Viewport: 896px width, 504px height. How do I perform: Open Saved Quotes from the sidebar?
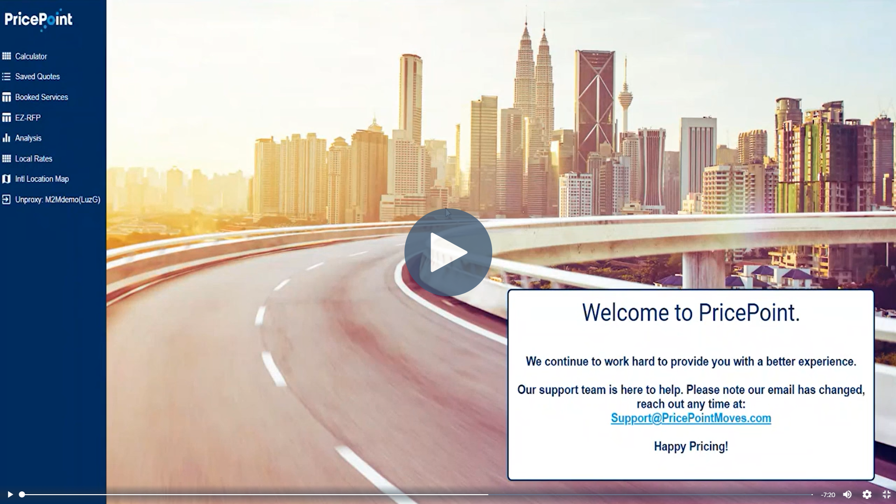click(37, 76)
